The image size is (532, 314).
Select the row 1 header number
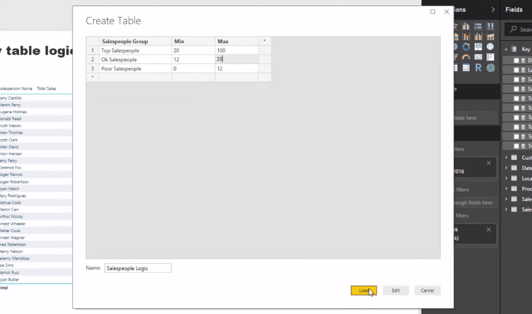[x=92, y=50]
